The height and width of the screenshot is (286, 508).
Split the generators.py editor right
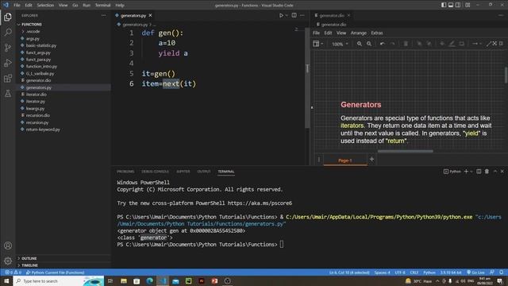pyautogui.click(x=294, y=15)
